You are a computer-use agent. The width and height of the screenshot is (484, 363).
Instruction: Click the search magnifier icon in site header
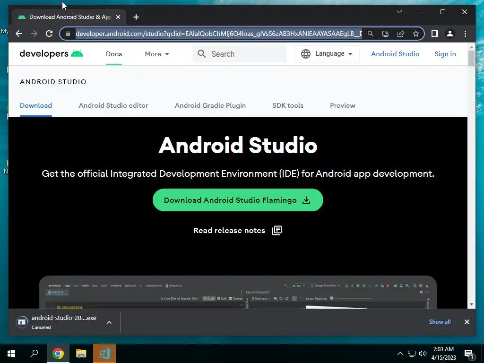coord(201,54)
